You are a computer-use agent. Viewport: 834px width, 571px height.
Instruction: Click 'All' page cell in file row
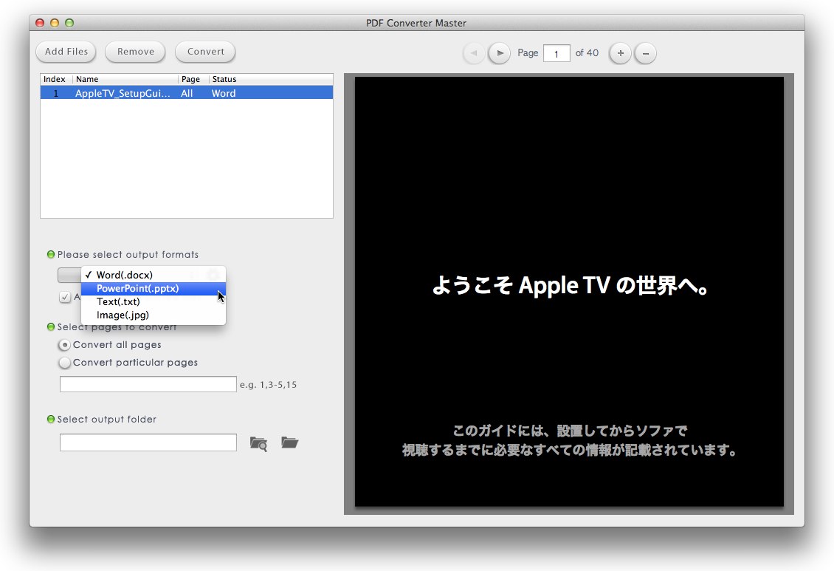[x=187, y=93]
